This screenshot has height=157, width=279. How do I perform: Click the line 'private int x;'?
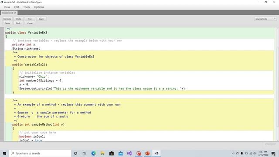[x=24, y=44]
